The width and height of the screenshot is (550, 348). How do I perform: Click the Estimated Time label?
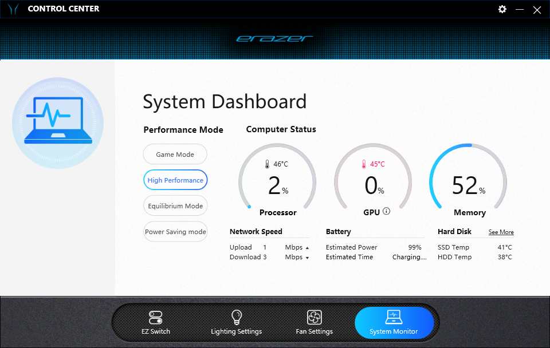click(x=349, y=257)
